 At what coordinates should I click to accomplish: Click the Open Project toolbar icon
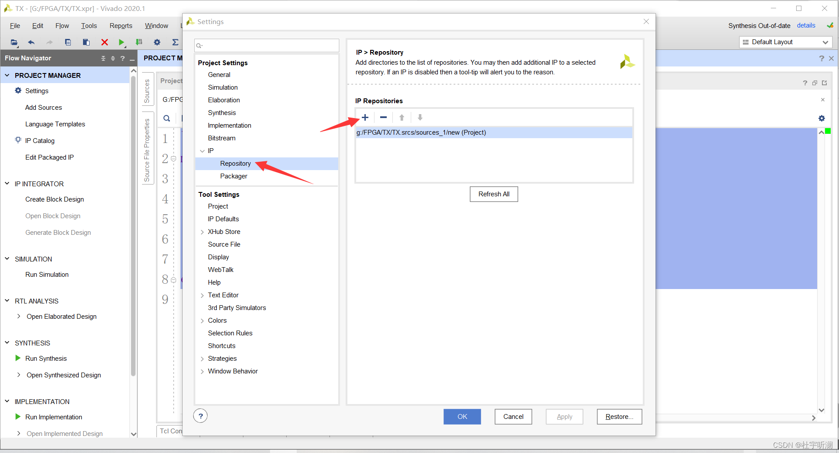[14, 42]
